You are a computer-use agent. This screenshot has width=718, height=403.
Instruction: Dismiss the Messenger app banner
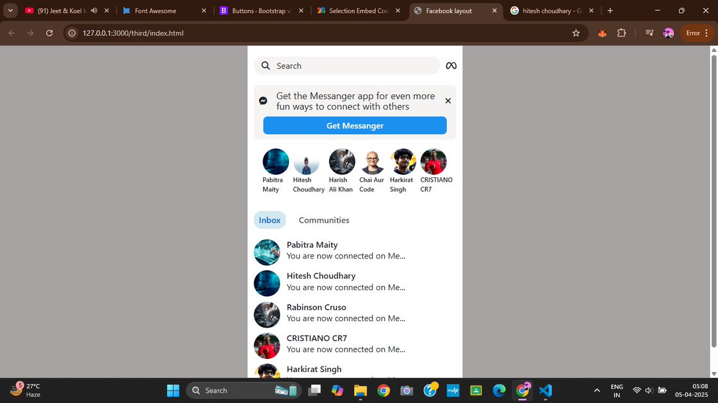pos(448,100)
